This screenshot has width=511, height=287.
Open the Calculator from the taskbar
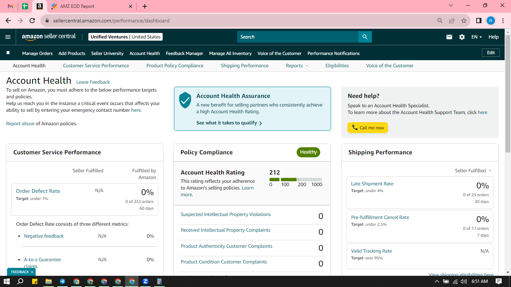159,281
